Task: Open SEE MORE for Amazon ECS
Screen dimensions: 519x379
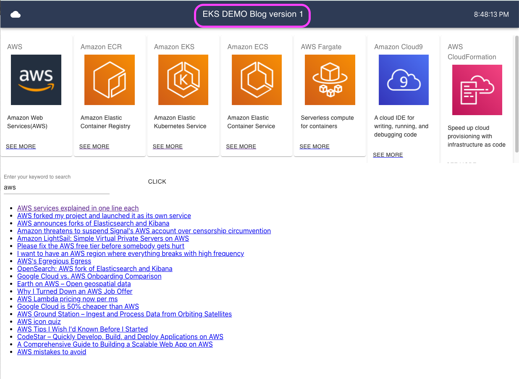Action: click(x=241, y=147)
